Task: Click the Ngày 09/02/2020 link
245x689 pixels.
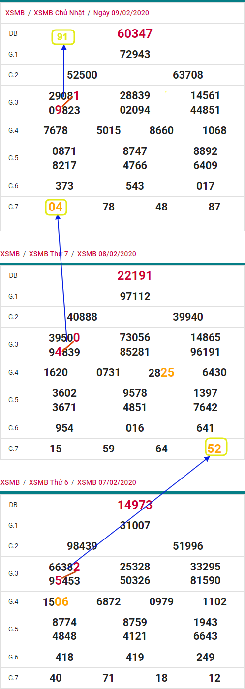Action: click(121, 13)
